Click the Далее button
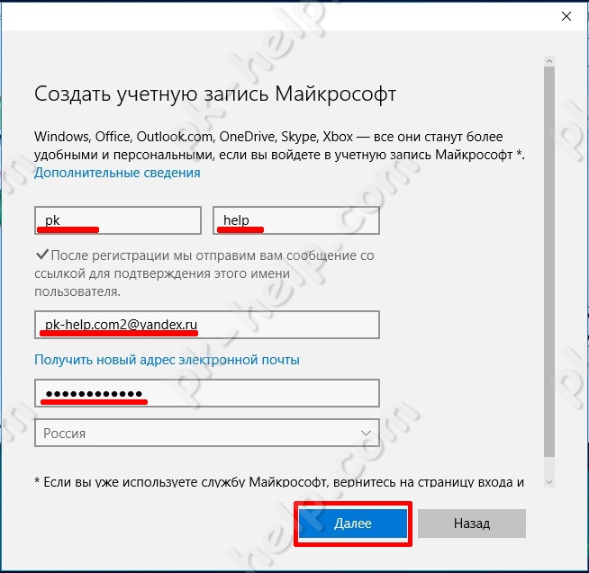Image resolution: width=589 pixels, height=573 pixels. click(x=353, y=524)
